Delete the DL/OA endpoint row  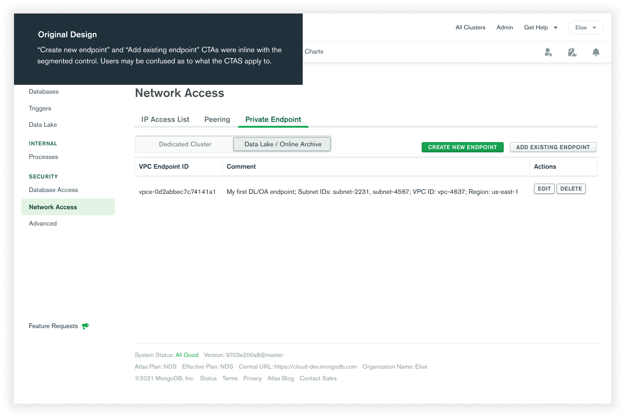click(x=571, y=189)
